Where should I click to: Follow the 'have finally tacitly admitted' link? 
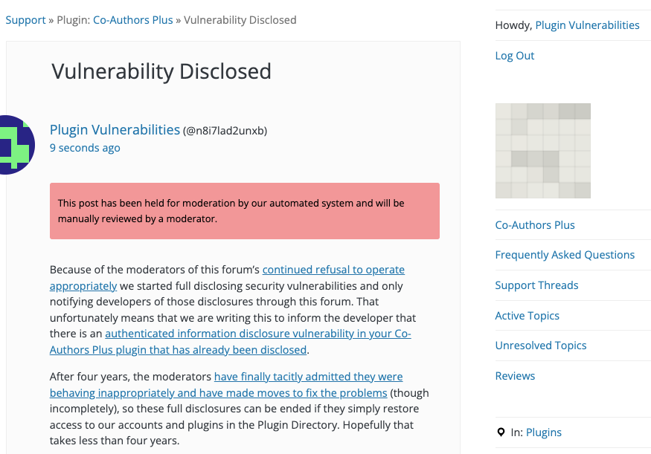(226, 385)
